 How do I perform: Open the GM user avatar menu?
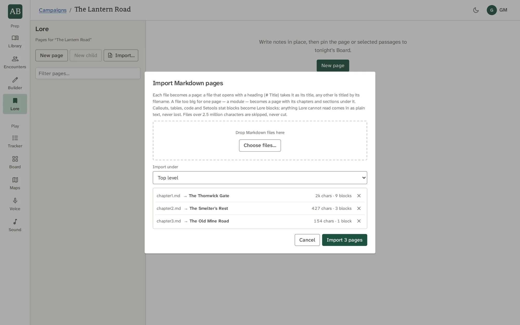tap(497, 10)
